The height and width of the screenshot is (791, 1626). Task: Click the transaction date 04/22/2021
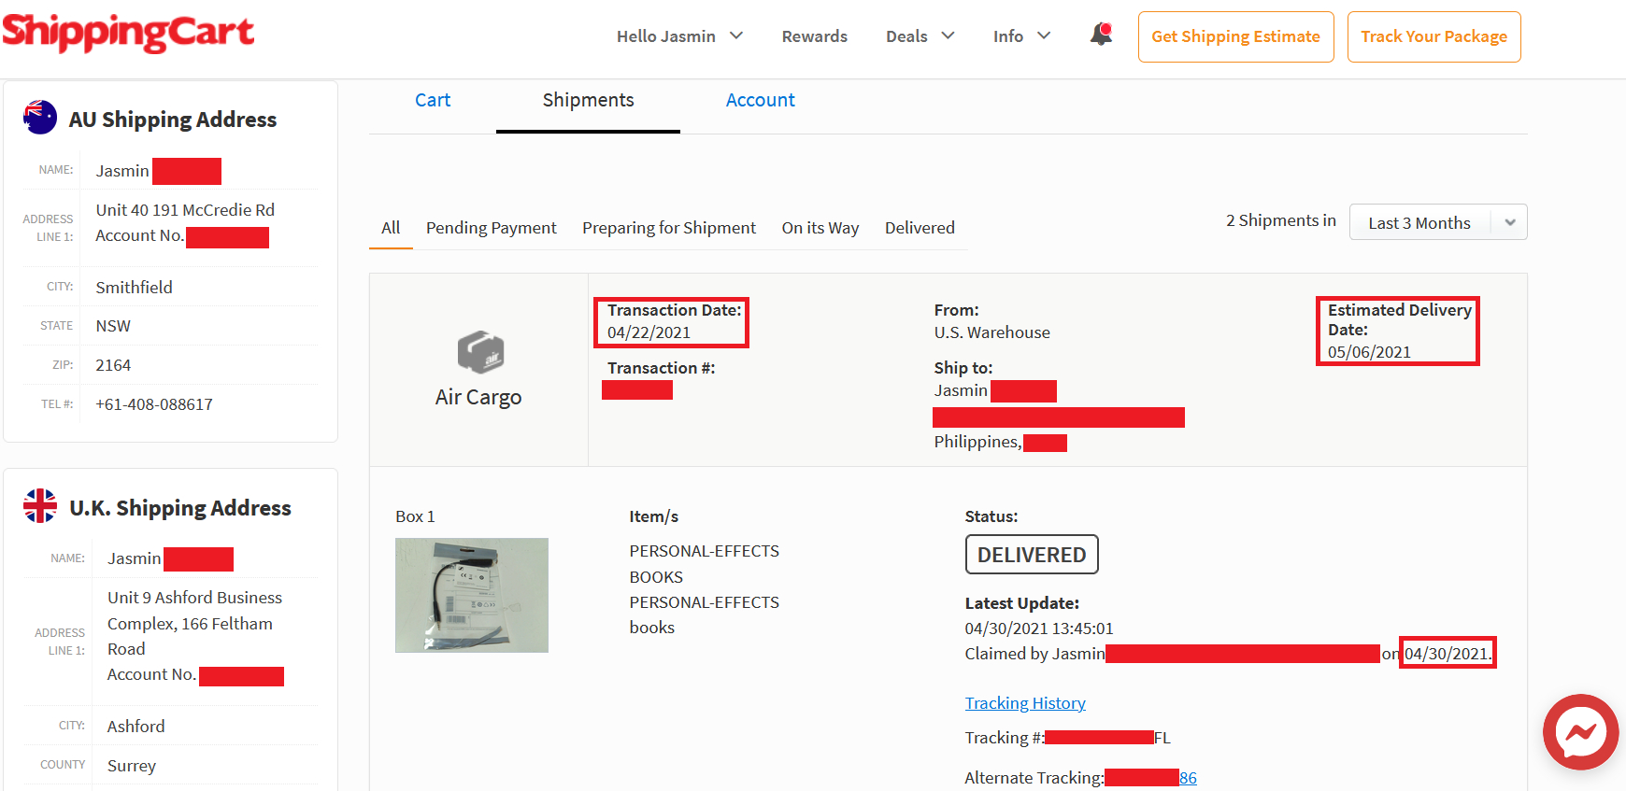[649, 332]
